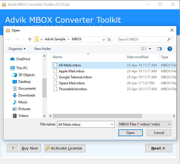Open Desktop in navigation pane
Viewport: 180px width, 164px height.
point(22,82)
